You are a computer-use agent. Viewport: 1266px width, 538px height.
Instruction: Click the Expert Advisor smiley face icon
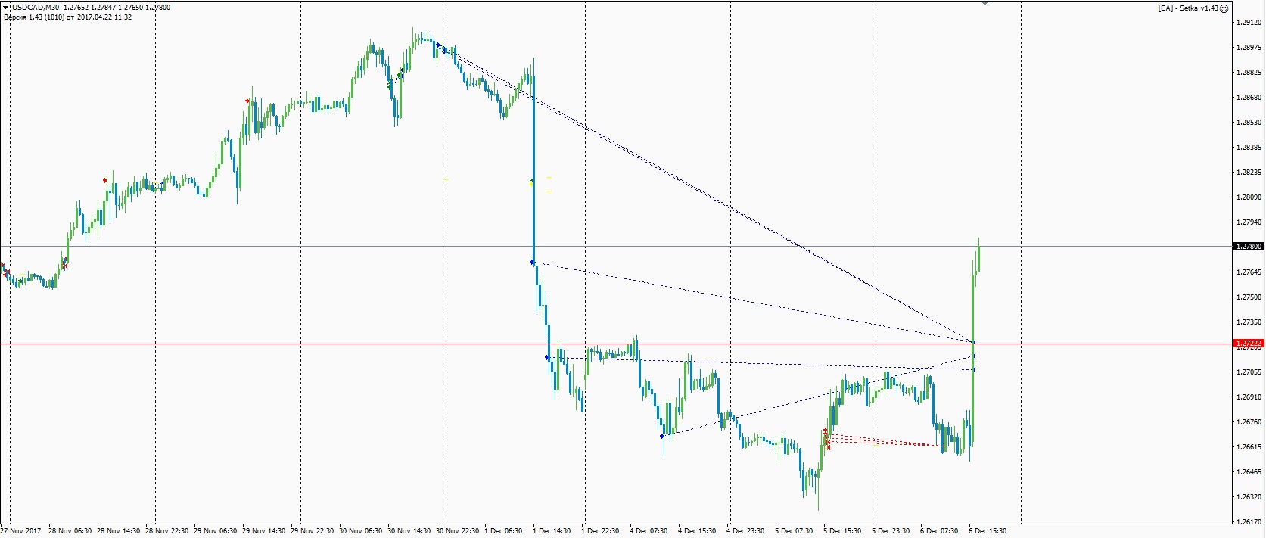1224,8
